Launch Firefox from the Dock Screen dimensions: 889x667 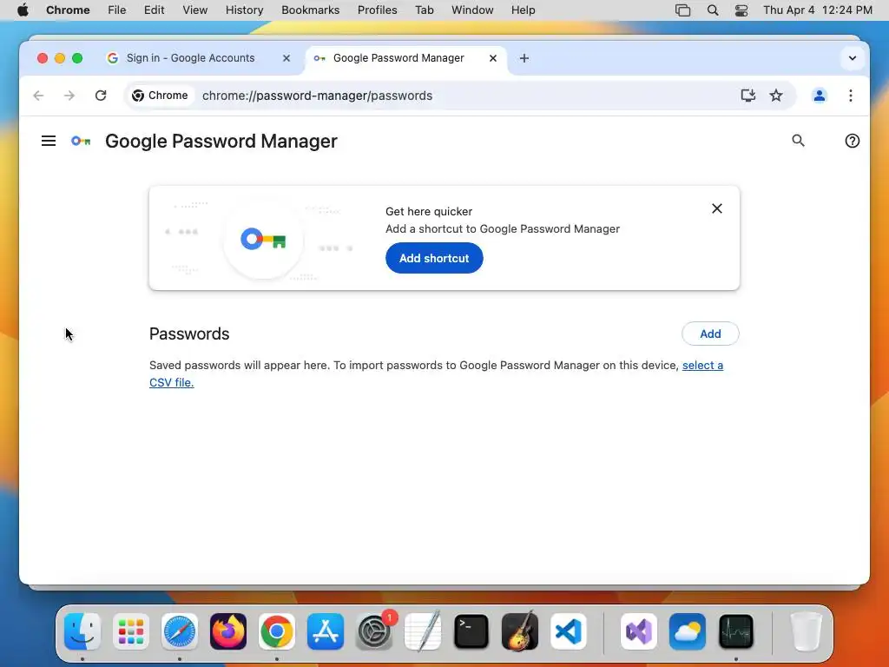click(x=228, y=631)
